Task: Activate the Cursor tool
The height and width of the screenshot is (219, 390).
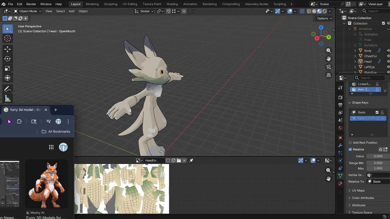Action: click(8, 38)
